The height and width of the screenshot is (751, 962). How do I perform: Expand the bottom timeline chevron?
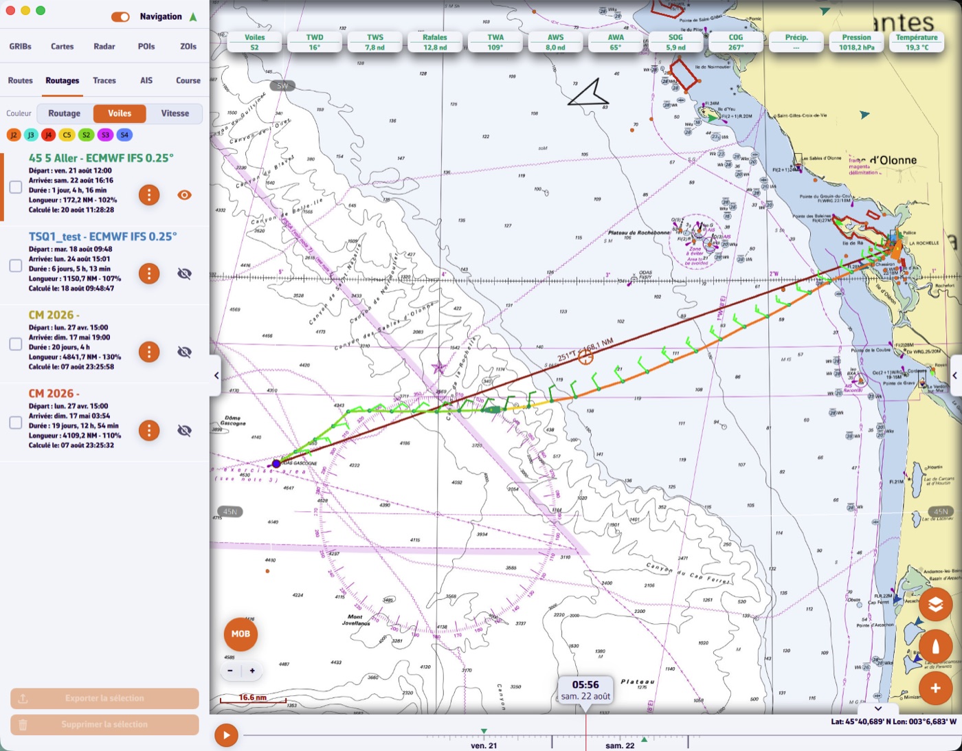point(878,708)
